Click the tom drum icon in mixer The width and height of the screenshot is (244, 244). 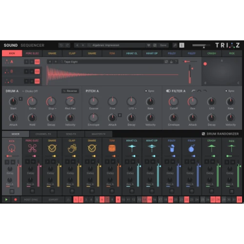[x=112, y=148]
